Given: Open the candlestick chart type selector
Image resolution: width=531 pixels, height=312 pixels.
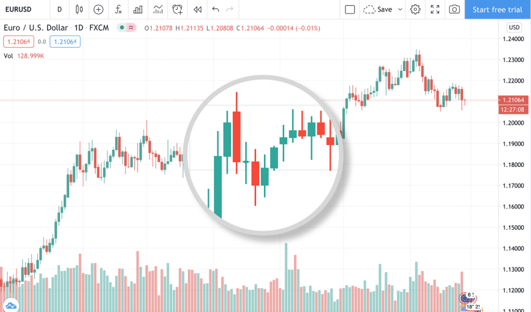Looking at the screenshot, I should [x=79, y=9].
